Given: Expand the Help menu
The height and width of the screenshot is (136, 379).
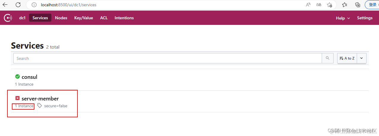Looking at the screenshot, I should coord(343,18).
